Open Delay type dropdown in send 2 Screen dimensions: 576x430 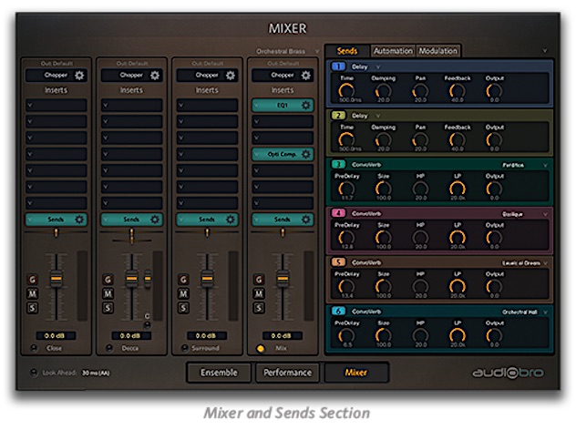coord(377,116)
